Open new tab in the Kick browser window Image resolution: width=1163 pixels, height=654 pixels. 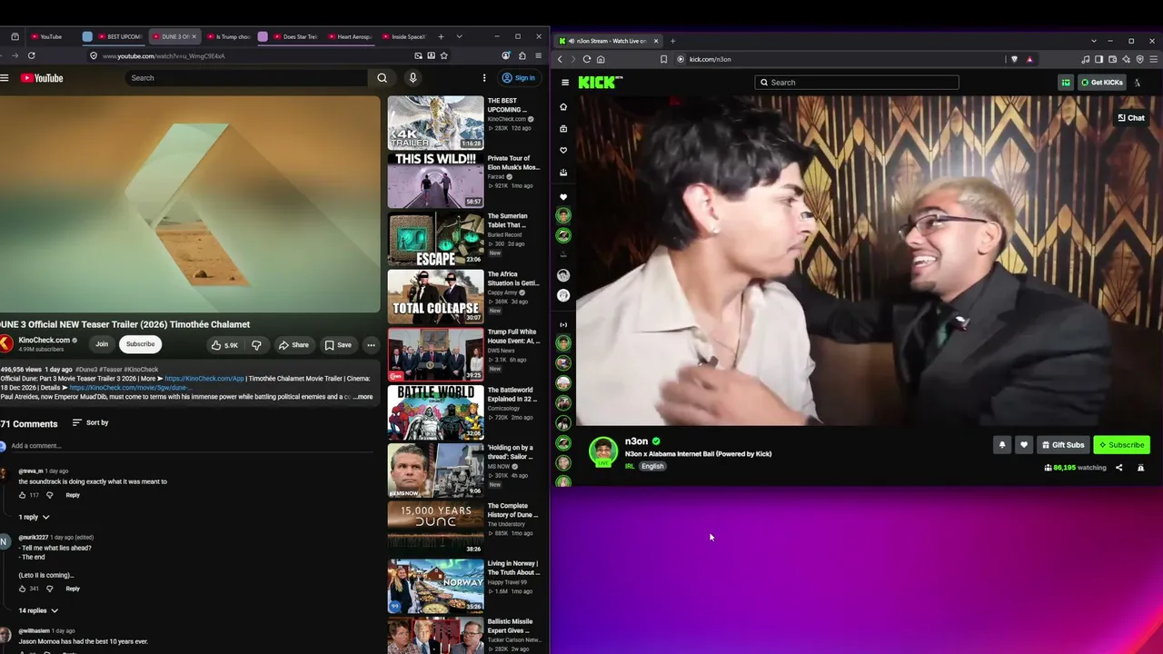click(x=673, y=41)
